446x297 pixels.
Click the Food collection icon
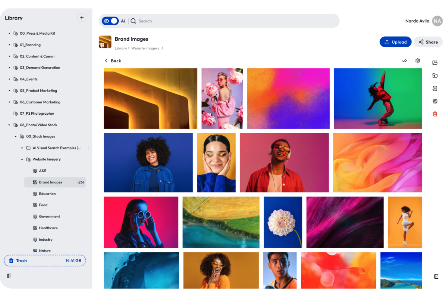[35, 205]
